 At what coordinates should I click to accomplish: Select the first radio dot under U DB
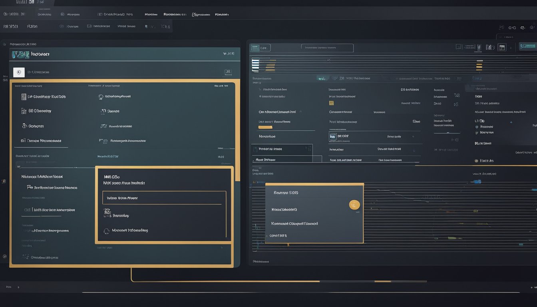pos(477,127)
